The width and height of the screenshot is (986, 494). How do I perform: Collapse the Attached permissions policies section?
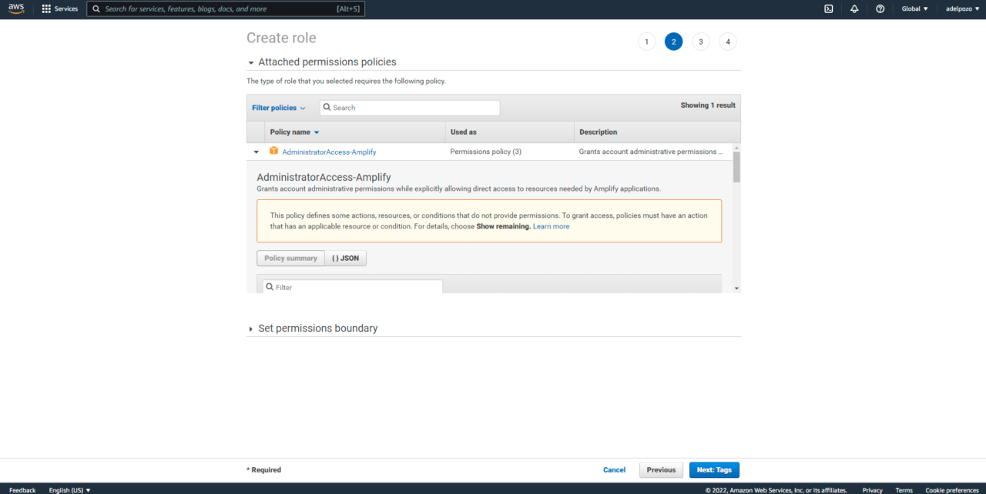pos(251,62)
